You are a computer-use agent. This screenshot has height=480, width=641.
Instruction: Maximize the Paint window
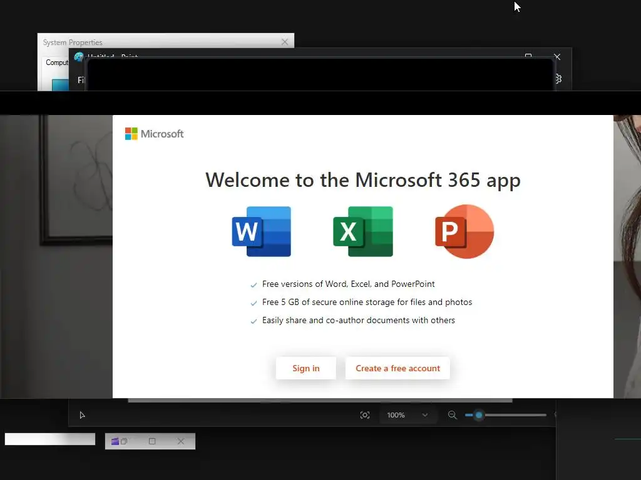click(528, 56)
